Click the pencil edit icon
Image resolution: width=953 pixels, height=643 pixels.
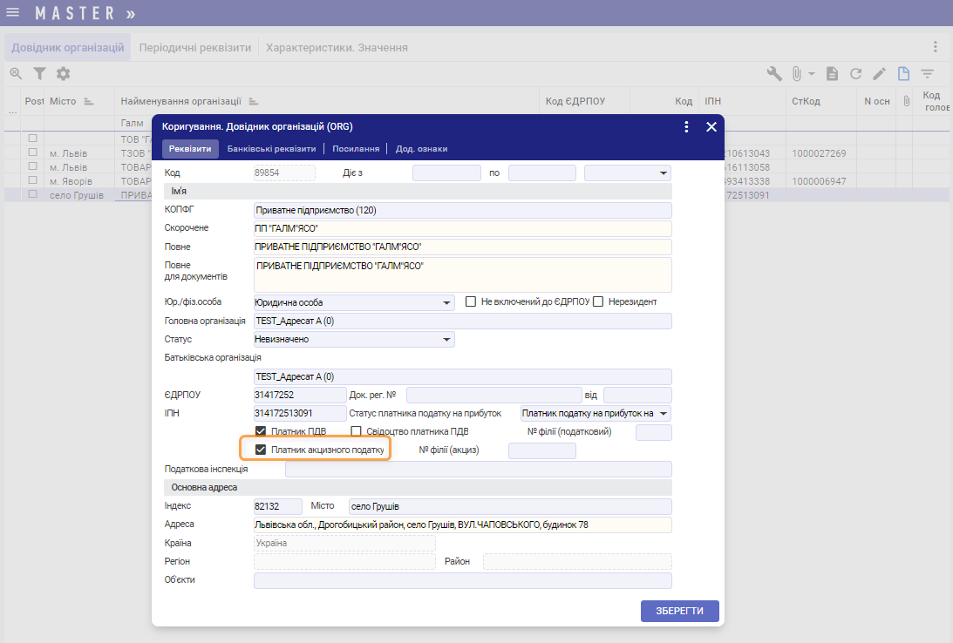coord(880,74)
